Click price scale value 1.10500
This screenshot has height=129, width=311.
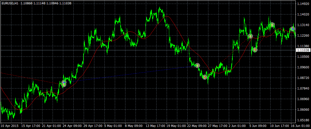(x=303, y=57)
